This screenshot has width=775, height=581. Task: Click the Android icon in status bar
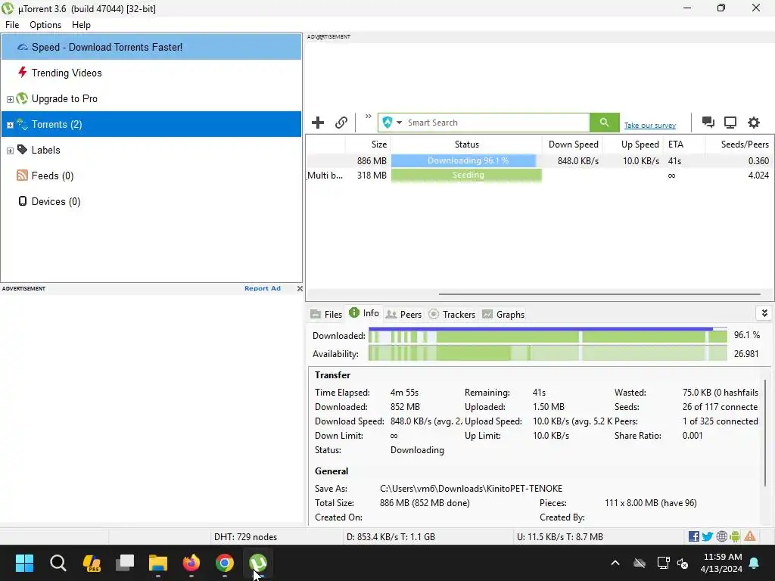pos(735,536)
